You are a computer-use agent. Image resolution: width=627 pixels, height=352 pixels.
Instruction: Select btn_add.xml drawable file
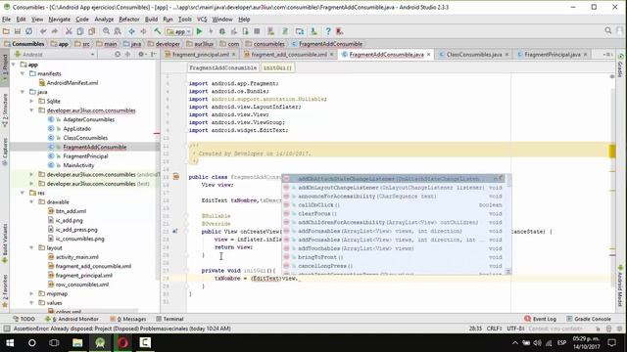click(x=71, y=211)
